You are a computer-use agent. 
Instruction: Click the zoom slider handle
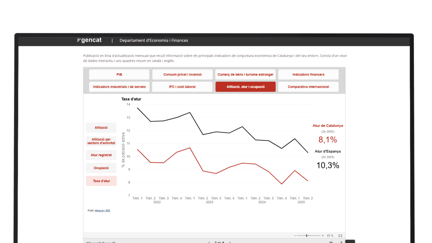coord(307,236)
